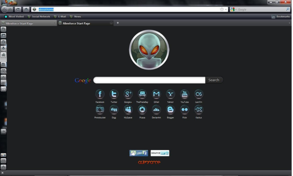Open the DevianArt shortcut icon

[x=156, y=110]
